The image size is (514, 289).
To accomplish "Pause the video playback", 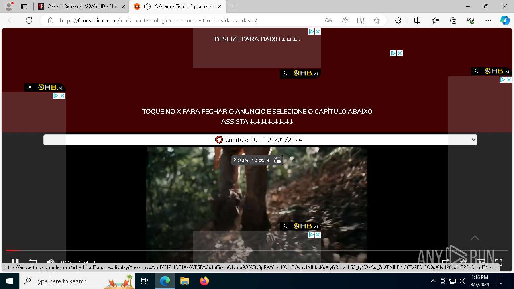I will (x=15, y=262).
